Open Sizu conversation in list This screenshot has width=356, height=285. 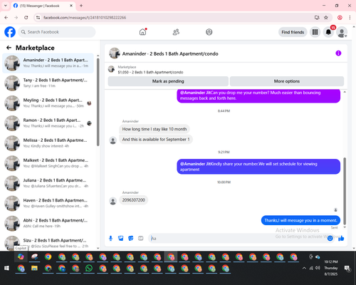(x=48, y=243)
